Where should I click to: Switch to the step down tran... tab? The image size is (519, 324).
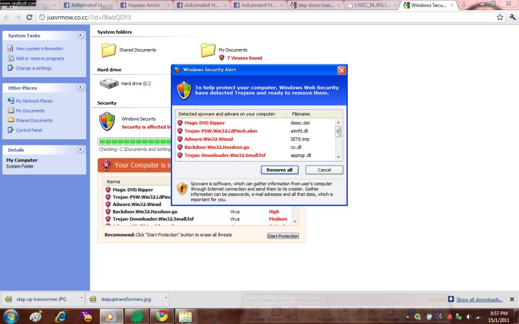[315, 5]
